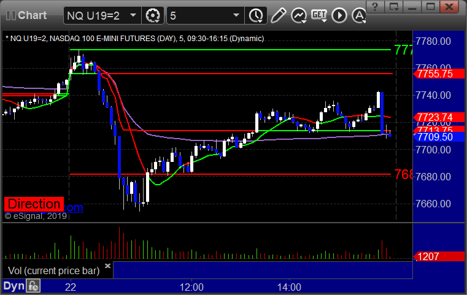Select the drawing pencil tool

279,15
